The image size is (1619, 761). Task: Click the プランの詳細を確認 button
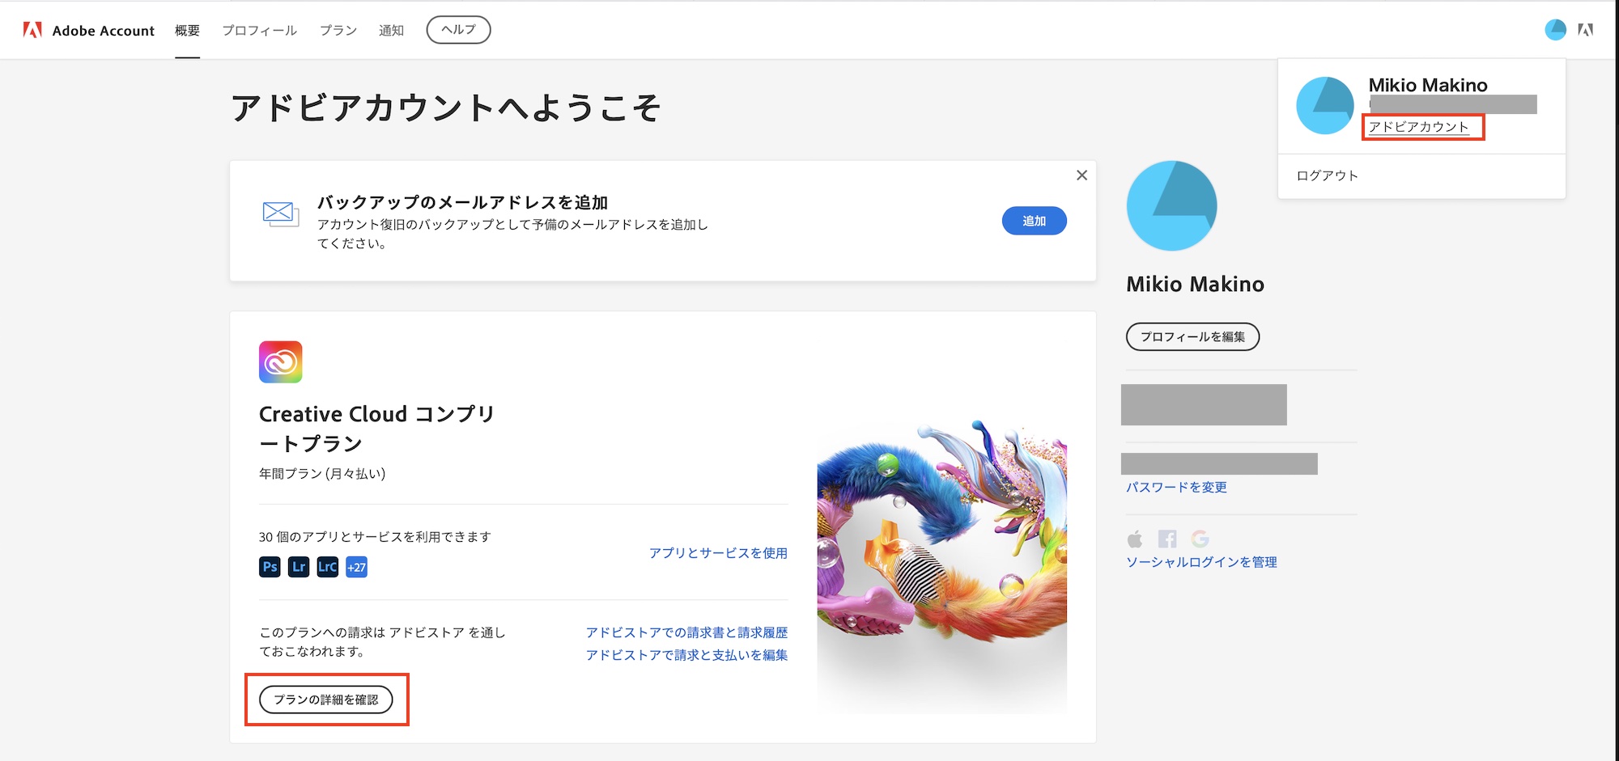point(325,700)
